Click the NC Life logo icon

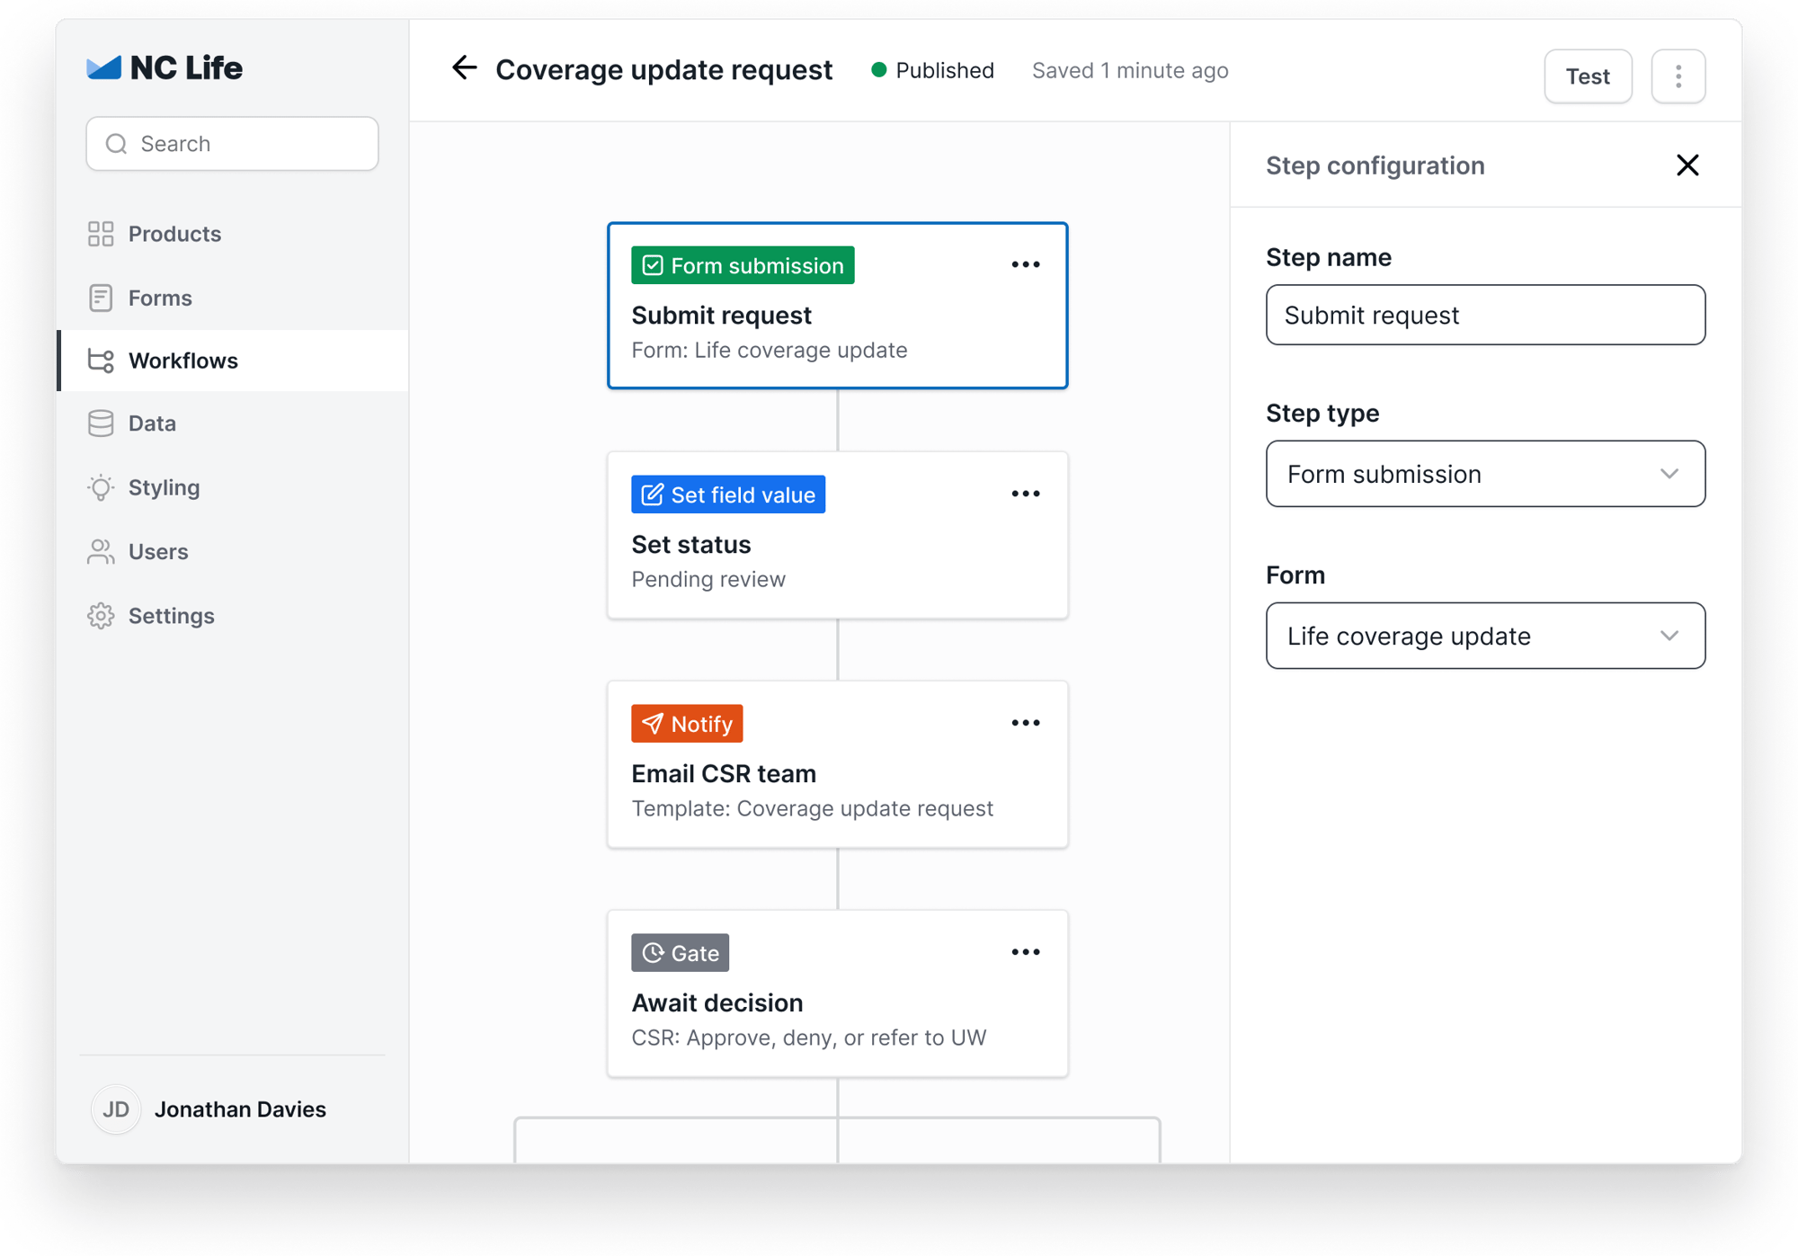click(x=103, y=67)
